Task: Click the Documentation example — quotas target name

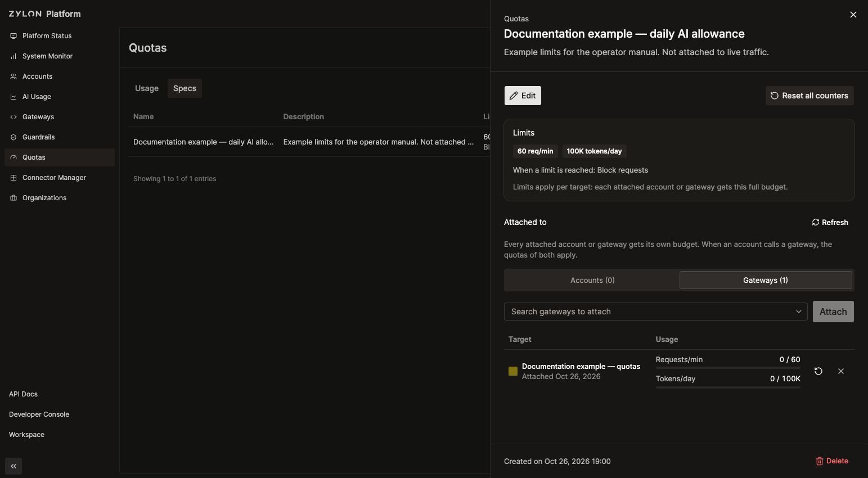Action: click(581, 366)
